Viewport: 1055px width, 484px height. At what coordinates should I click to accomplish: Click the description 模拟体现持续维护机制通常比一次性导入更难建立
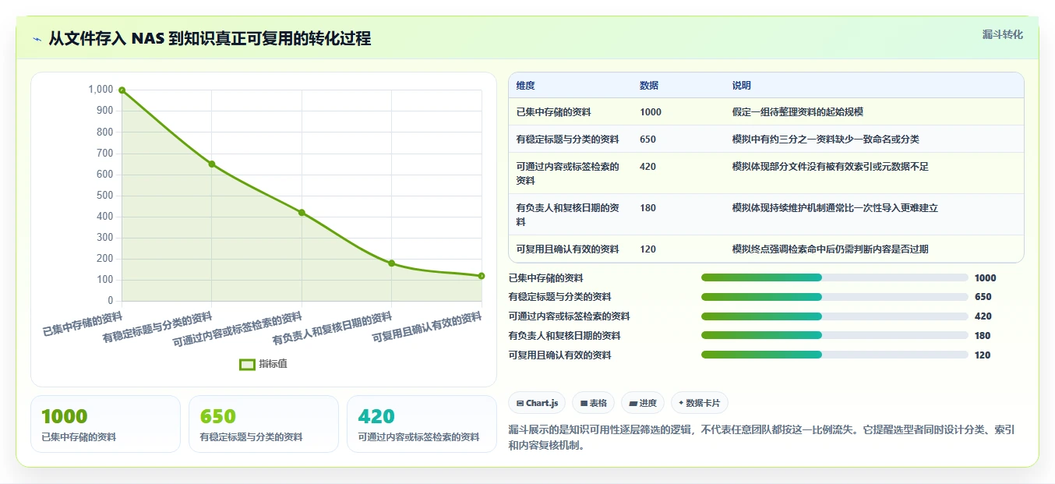click(835, 208)
